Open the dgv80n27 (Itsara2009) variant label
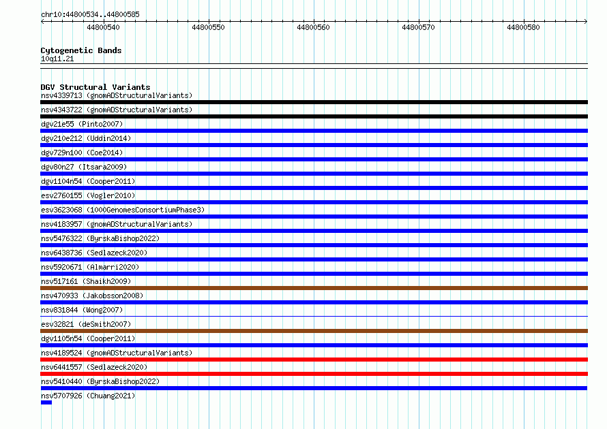The image size is (607, 429). (x=84, y=167)
